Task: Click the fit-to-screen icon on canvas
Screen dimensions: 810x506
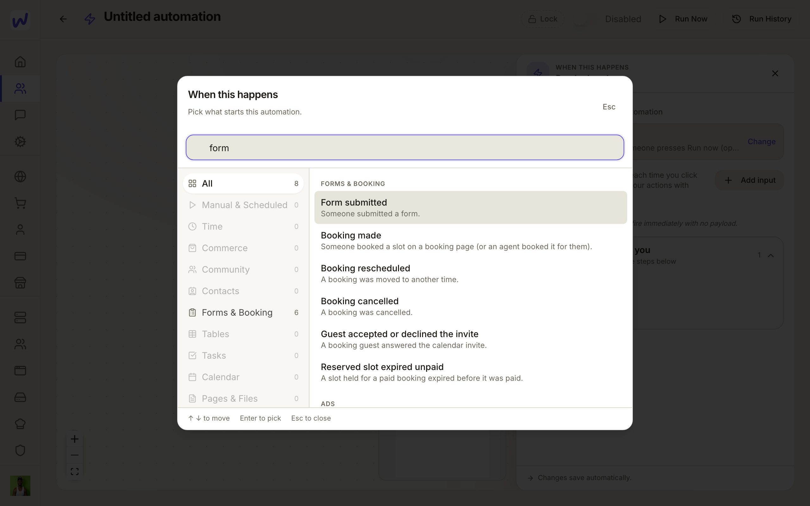Action: (x=75, y=472)
